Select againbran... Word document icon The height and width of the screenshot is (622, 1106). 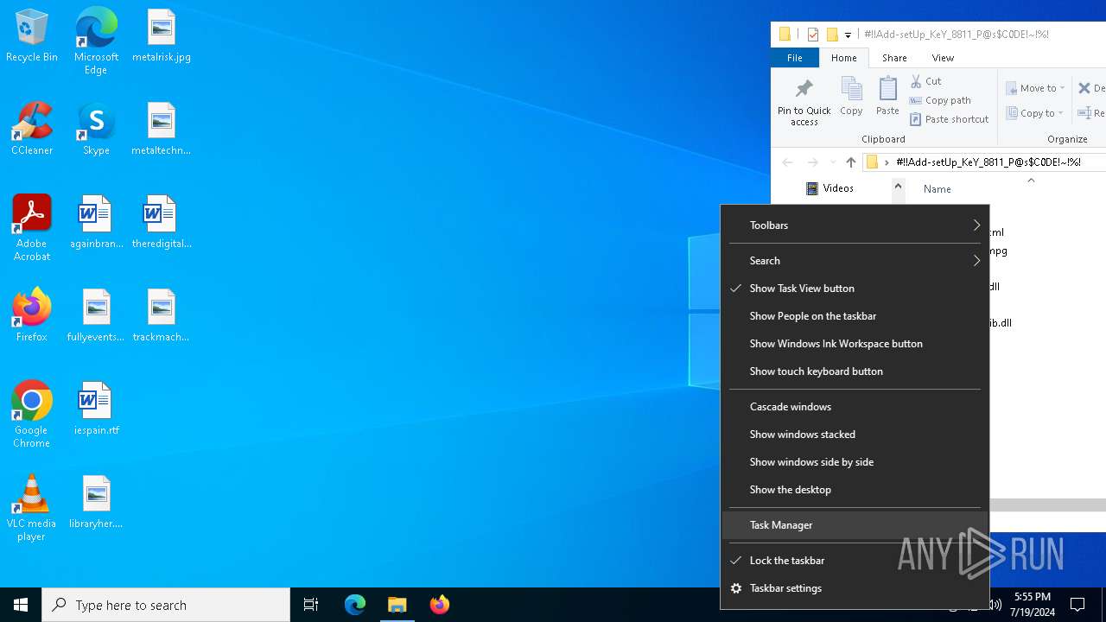[x=96, y=223]
